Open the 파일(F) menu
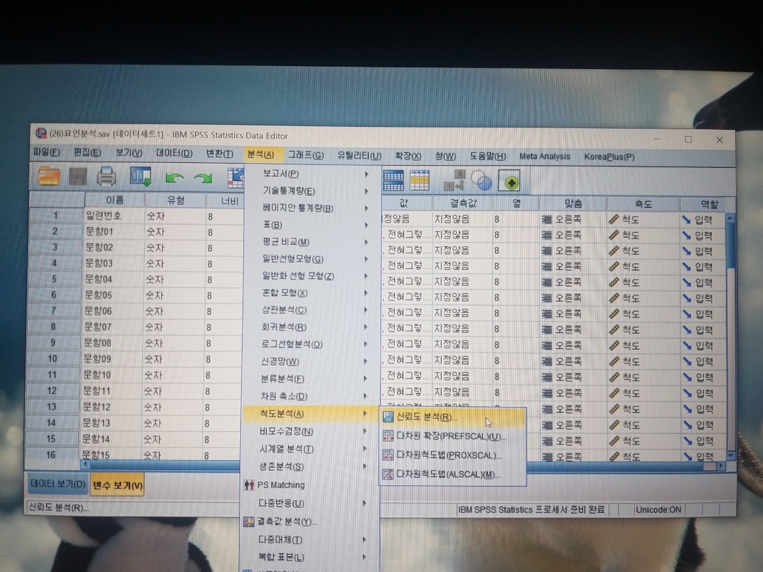 tap(46, 153)
